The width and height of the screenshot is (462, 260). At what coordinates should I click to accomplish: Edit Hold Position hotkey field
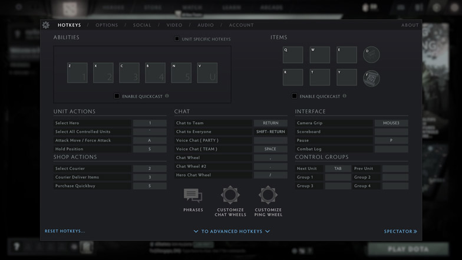(150, 149)
